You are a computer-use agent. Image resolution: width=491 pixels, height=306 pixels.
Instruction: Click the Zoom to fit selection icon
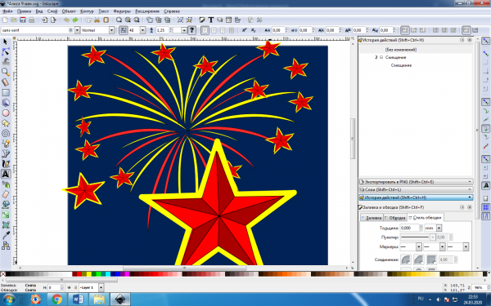point(119,20)
